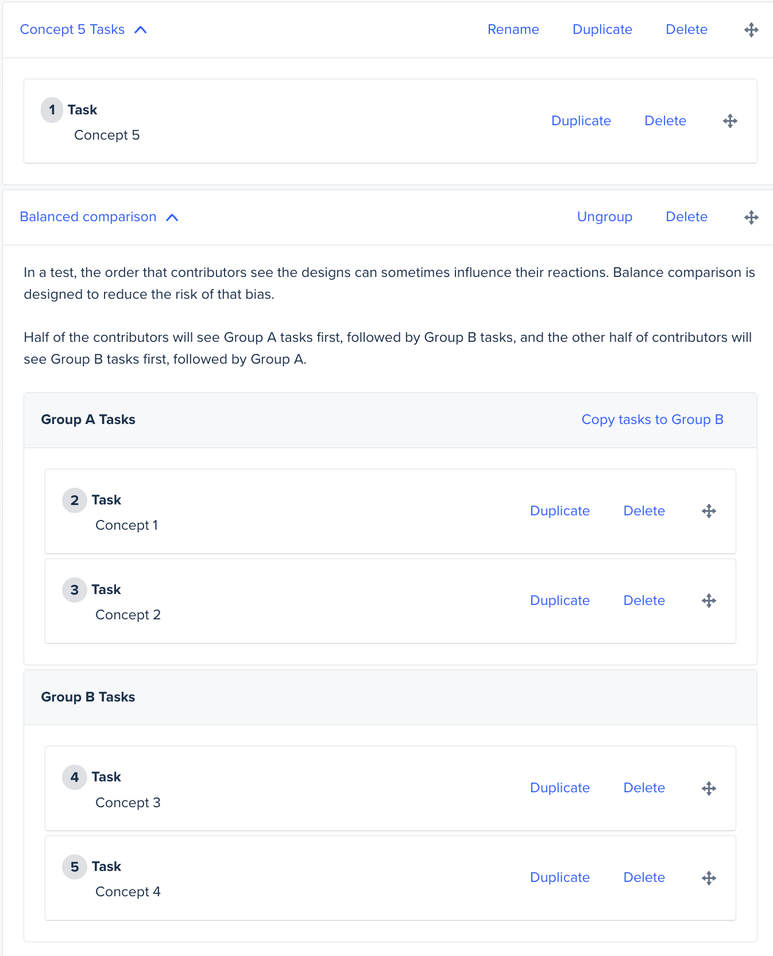The height and width of the screenshot is (956, 773).
Task: Rename the Concept 5 Tasks group
Action: (x=513, y=30)
